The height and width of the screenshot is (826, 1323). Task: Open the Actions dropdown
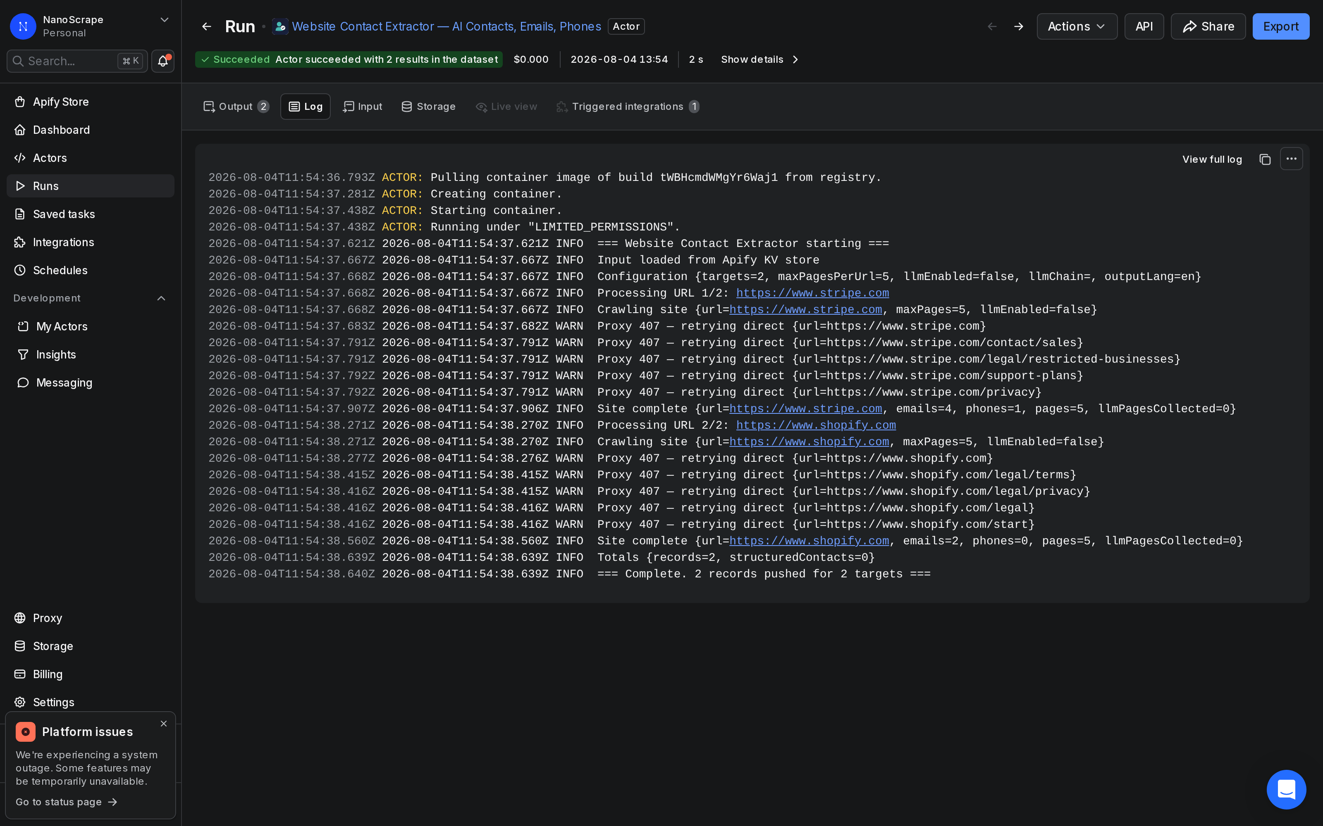point(1077,26)
